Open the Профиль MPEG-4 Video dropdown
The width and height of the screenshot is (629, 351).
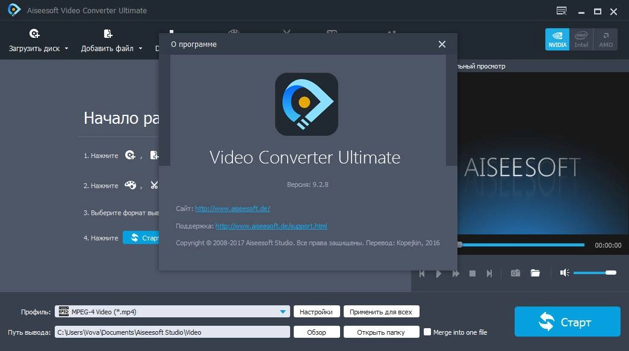tap(172, 312)
